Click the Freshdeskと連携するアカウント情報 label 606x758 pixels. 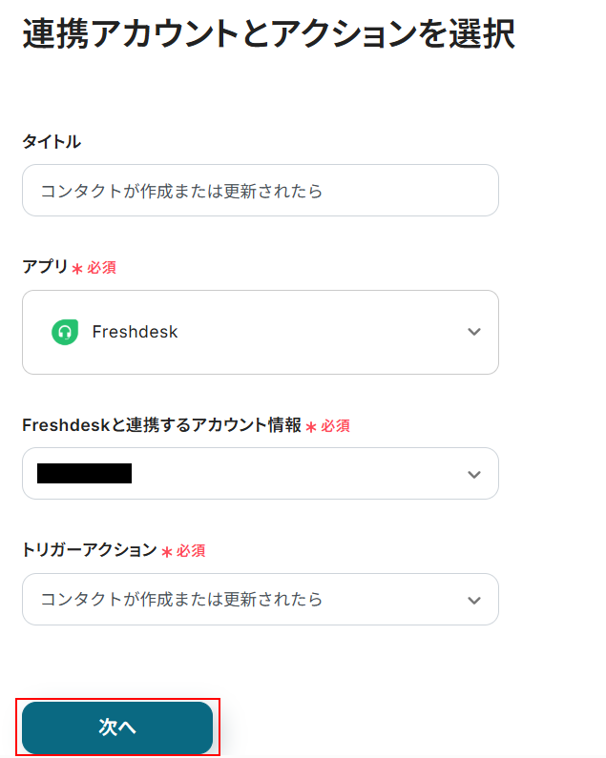click(x=161, y=425)
